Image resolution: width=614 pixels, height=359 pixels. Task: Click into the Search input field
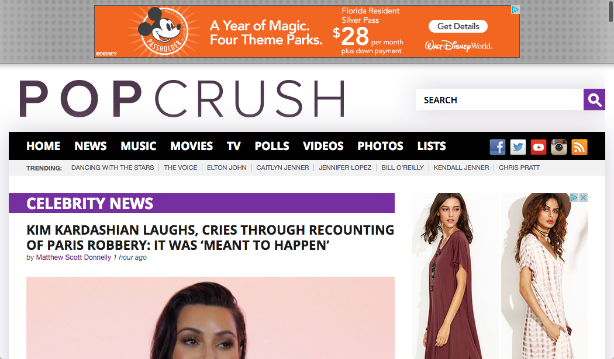click(499, 100)
